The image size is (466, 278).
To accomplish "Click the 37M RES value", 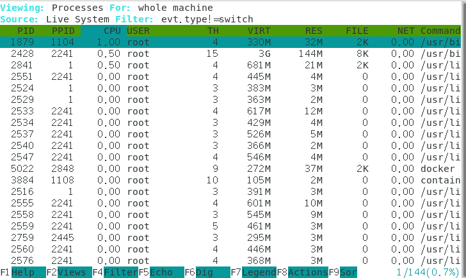I will click(x=314, y=169).
